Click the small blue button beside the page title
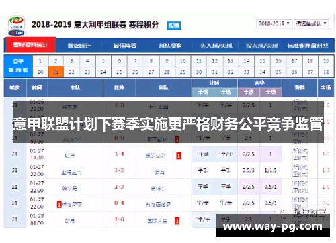Viewport: 336px width, 243px height. pos(174,26)
